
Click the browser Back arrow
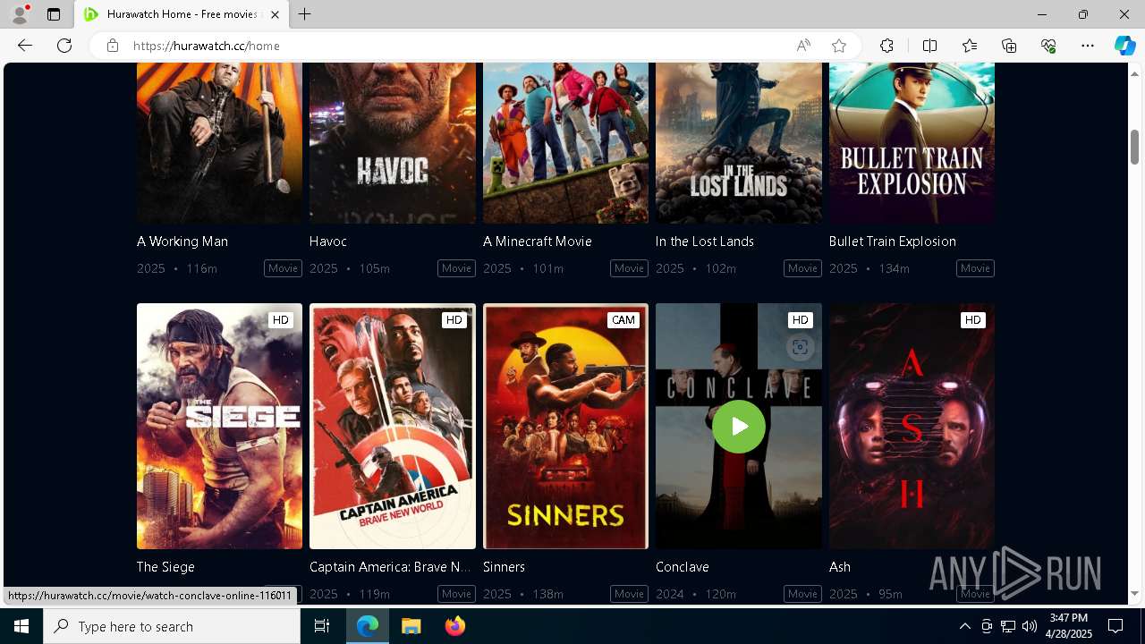[25, 46]
